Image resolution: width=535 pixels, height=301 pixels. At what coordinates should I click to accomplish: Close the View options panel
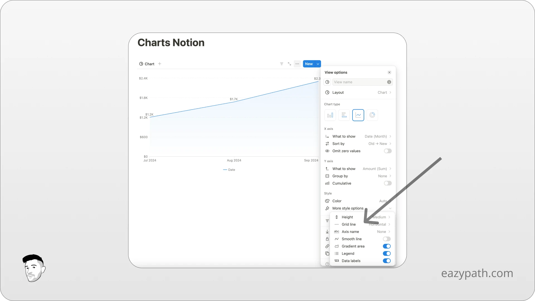pos(390,72)
